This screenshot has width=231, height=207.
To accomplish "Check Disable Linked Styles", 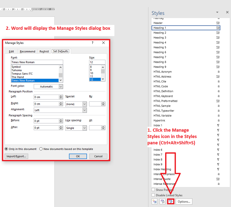I will [x=153, y=195].
